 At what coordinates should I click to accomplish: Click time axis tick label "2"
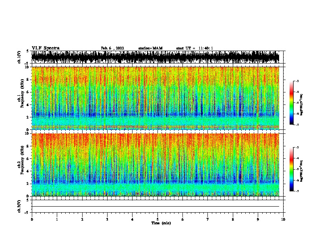(82, 219)
